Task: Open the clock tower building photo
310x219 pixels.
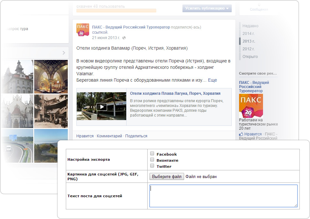Action: pyautogui.click(x=17, y=77)
